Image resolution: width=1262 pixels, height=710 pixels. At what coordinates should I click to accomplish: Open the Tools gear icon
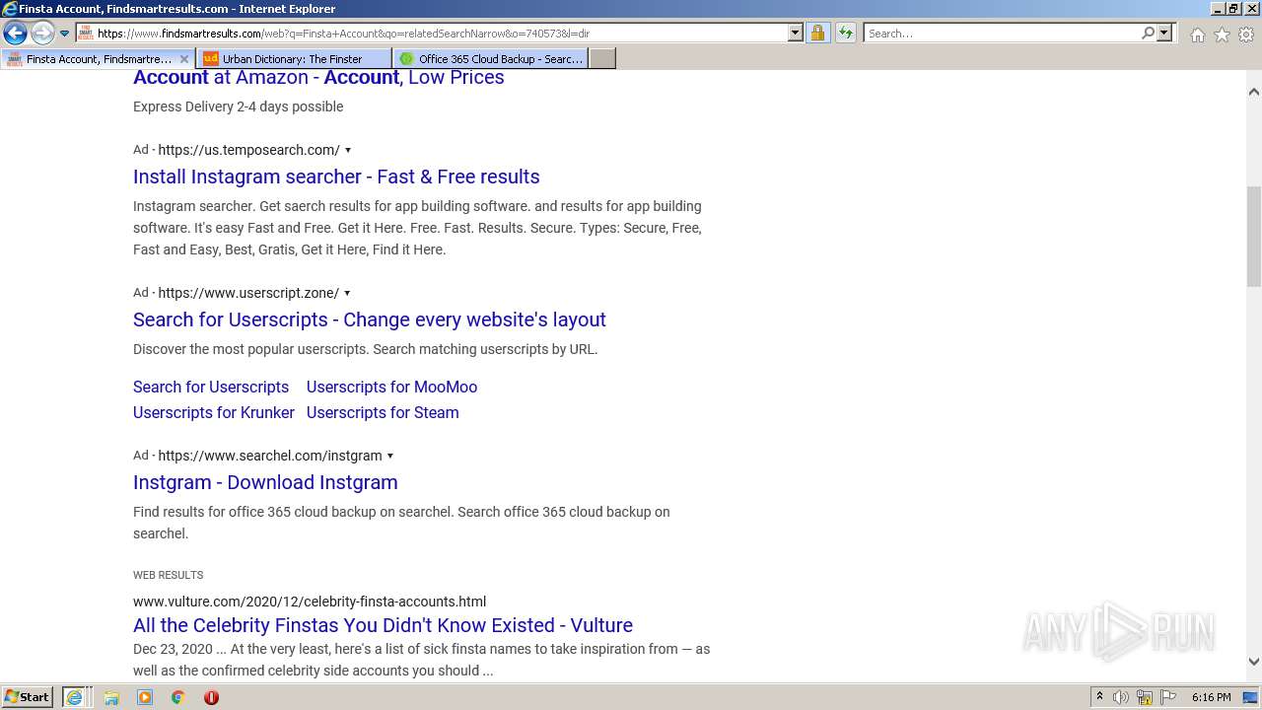coord(1246,35)
